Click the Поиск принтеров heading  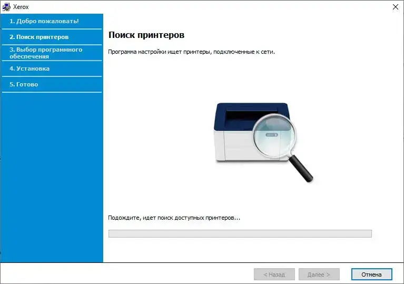coord(146,35)
